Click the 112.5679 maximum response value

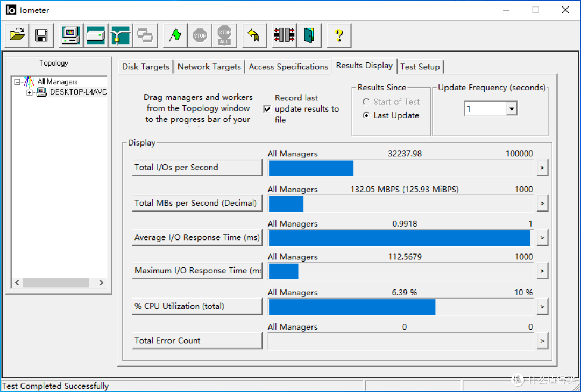[x=405, y=257]
